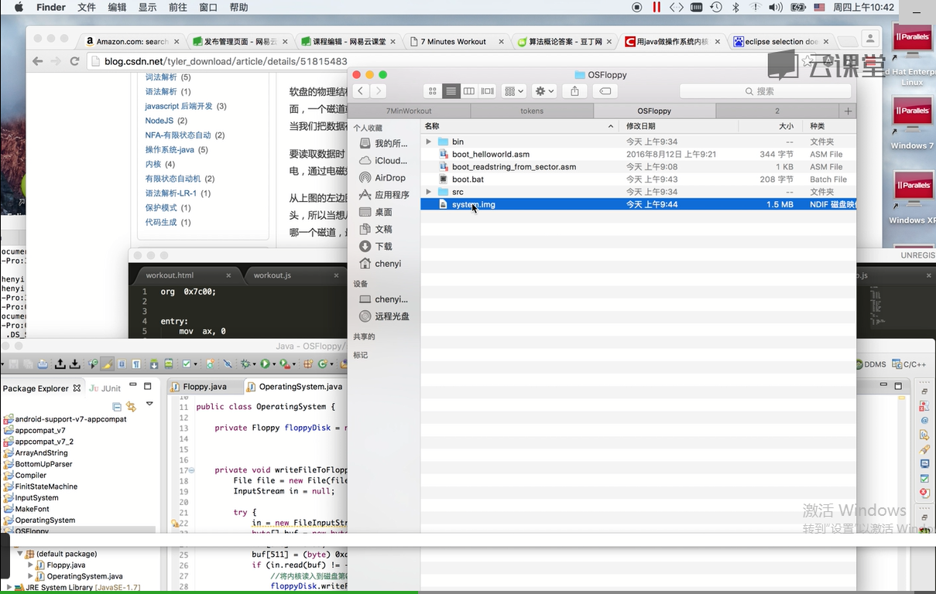Go back in Finder folder history
936x594 pixels.
tap(361, 91)
